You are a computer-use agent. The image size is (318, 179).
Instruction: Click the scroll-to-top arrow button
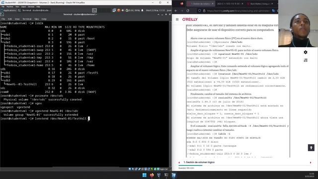click(x=311, y=148)
